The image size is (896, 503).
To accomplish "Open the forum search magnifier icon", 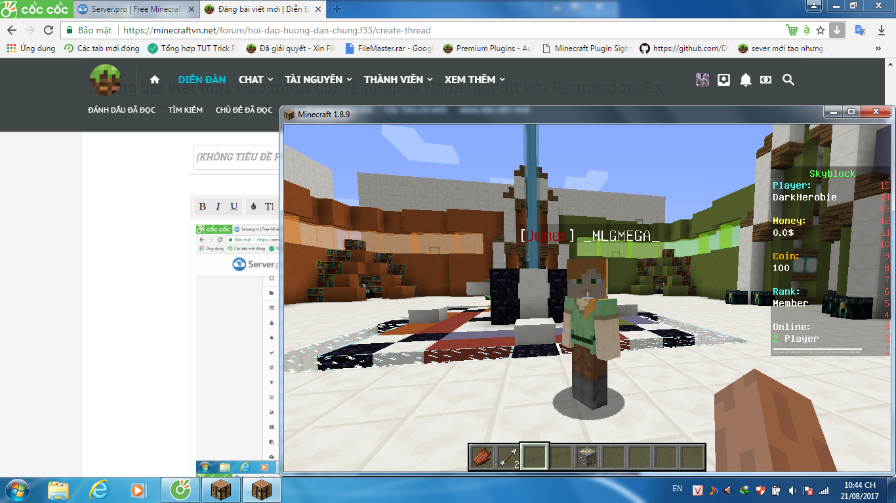I will pyautogui.click(x=788, y=80).
